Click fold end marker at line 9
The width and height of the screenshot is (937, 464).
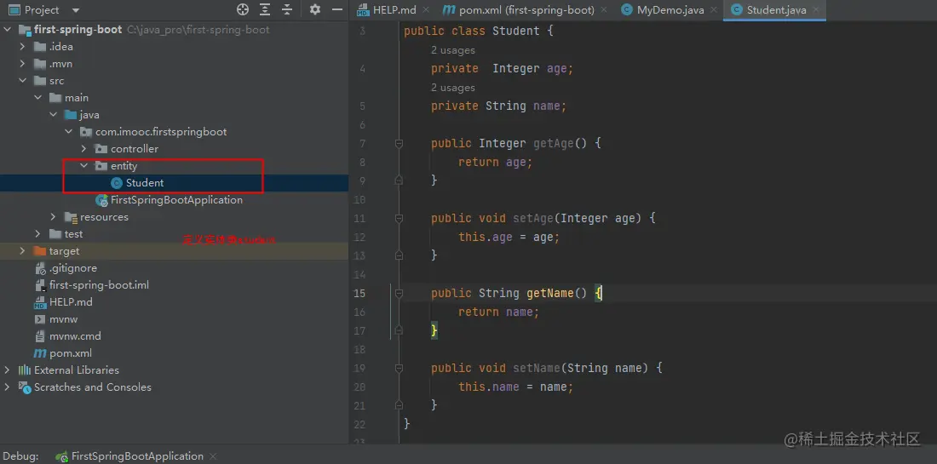click(399, 180)
